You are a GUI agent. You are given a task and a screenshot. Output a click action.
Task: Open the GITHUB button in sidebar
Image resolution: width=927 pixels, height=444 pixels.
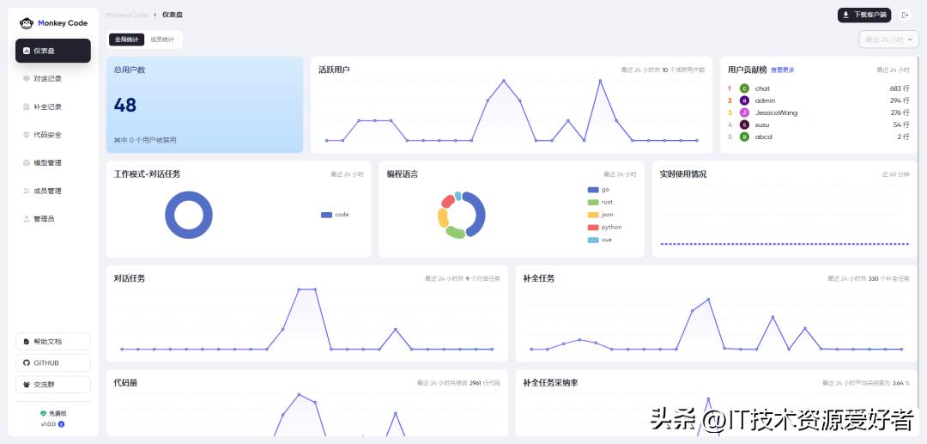(53, 363)
